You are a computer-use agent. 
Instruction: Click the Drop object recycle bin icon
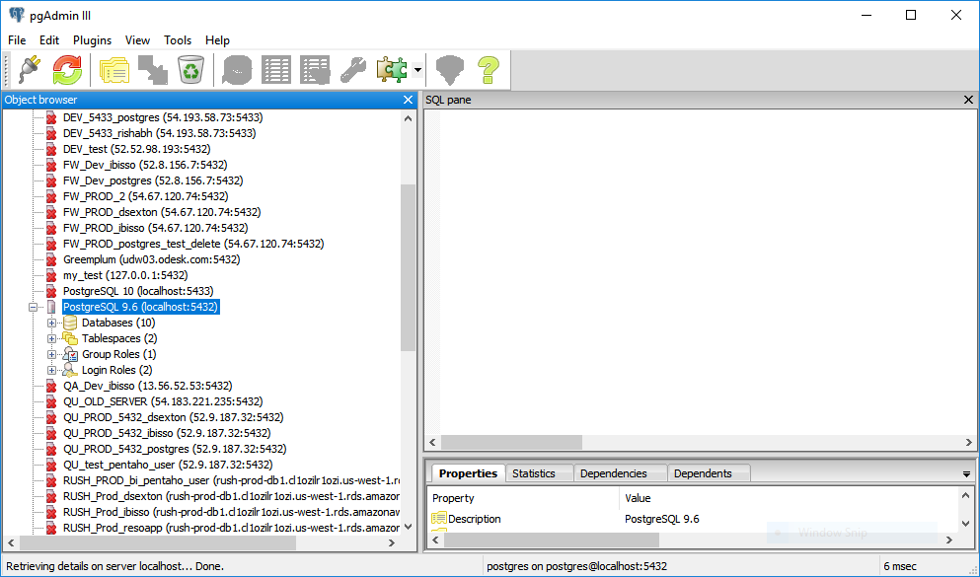[189, 69]
